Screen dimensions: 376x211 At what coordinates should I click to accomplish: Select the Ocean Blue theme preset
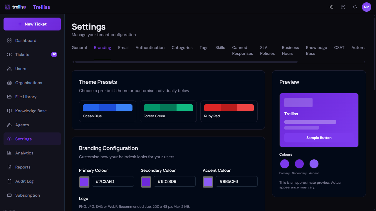click(108, 111)
